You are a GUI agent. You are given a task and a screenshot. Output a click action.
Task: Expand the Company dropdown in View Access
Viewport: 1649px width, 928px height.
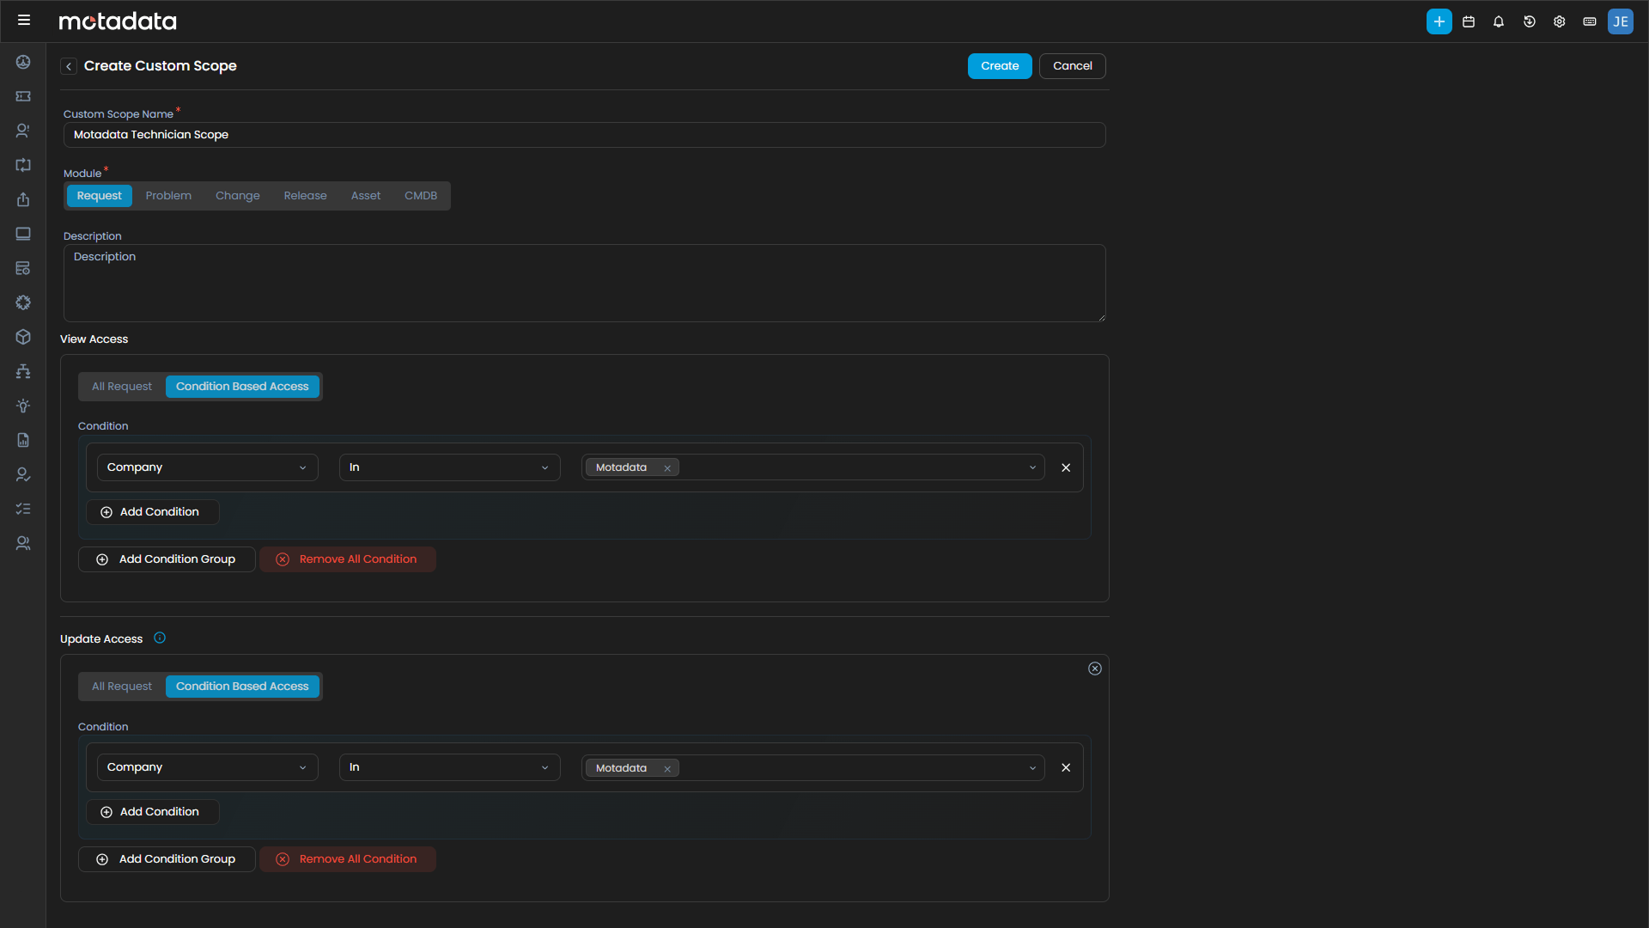(x=207, y=467)
